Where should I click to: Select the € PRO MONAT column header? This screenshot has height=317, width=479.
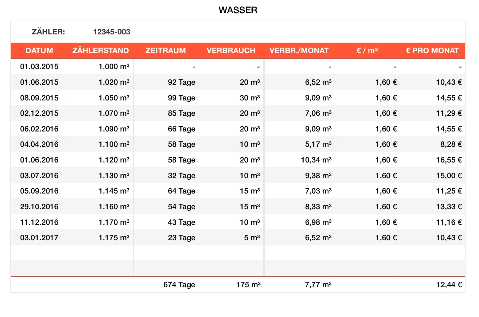pos(432,51)
